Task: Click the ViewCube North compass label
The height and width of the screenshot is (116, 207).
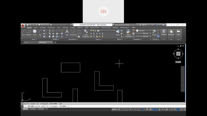Action: pyautogui.click(x=178, y=49)
